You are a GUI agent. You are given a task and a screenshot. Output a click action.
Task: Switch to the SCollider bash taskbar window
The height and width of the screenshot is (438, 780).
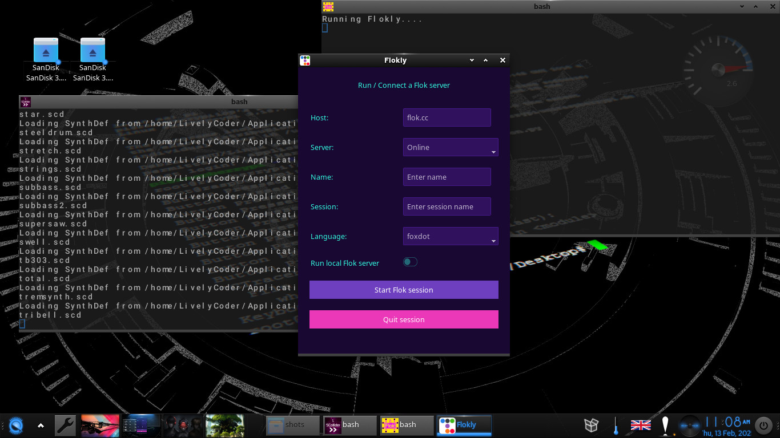pos(349,425)
